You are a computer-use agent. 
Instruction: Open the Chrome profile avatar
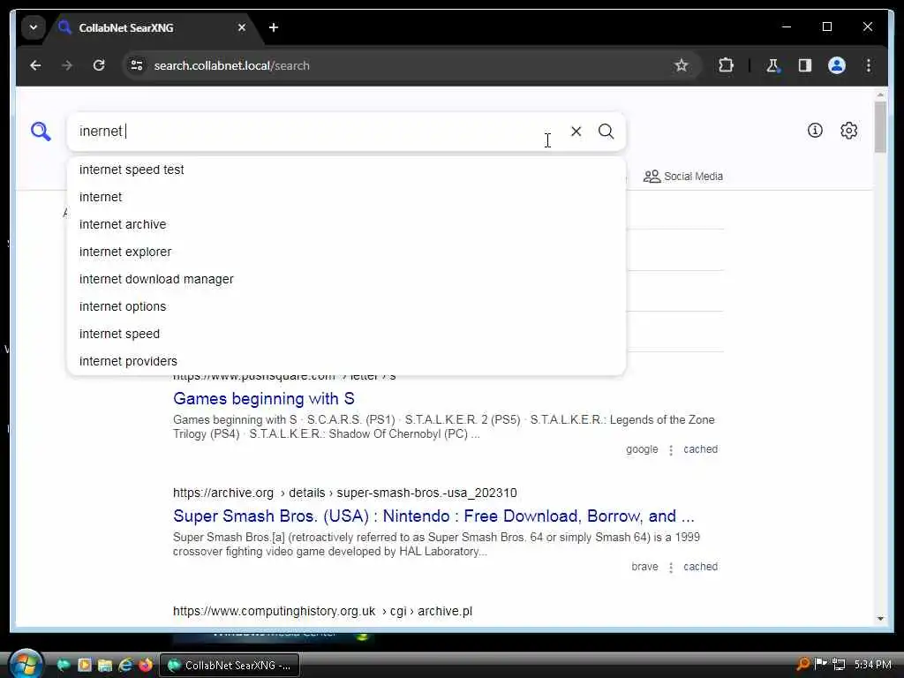coord(837,65)
